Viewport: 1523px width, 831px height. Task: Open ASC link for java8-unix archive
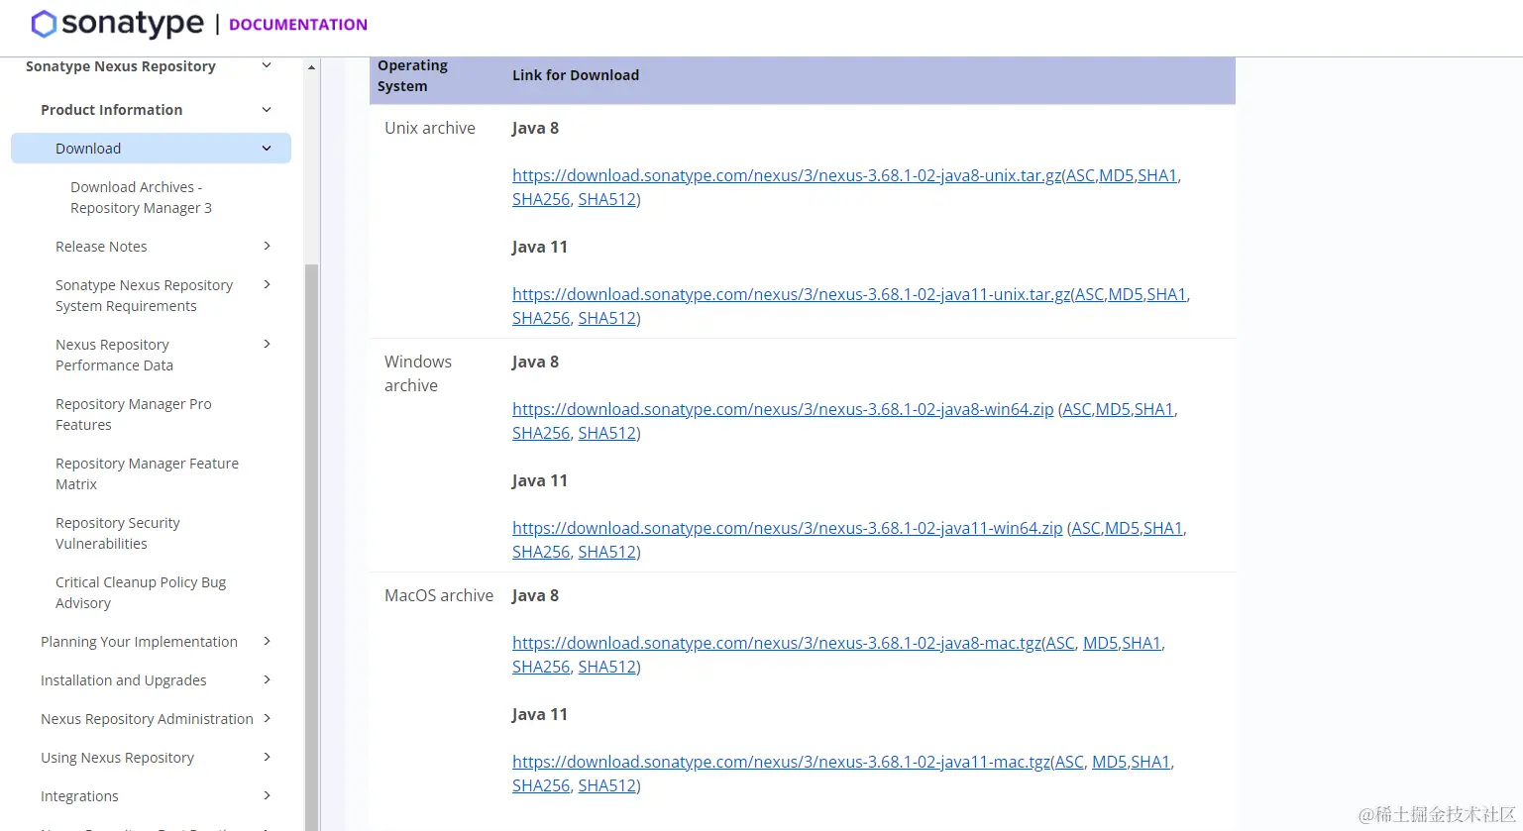(x=1080, y=175)
